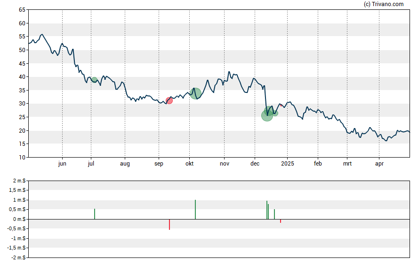This screenshot has width=418, height=265.
Task: Click the green volume bar in July
Action: pyautogui.click(x=94, y=214)
